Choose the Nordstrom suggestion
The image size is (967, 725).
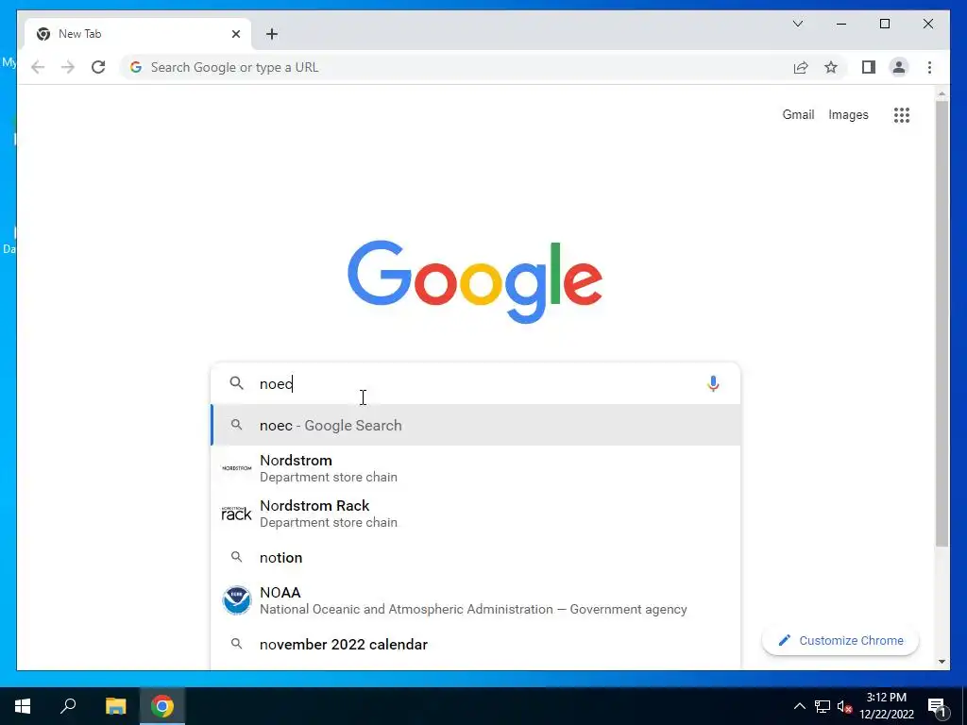click(x=475, y=468)
